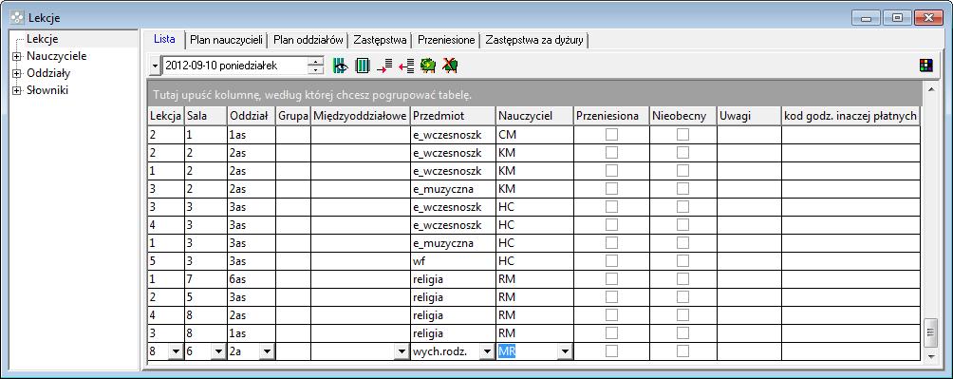Open the Nauczyciel dropdown showing MR
This screenshot has height=379, width=953.
[x=565, y=351]
